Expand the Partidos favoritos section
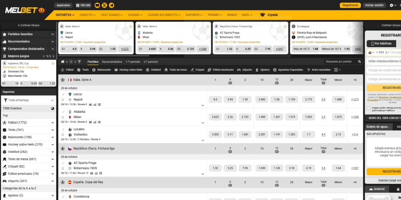This screenshot has width=401, height=200. pos(53,34)
